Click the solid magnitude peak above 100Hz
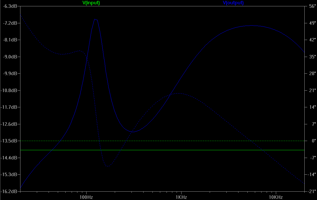This screenshot has height=200, width=317. 95,19
